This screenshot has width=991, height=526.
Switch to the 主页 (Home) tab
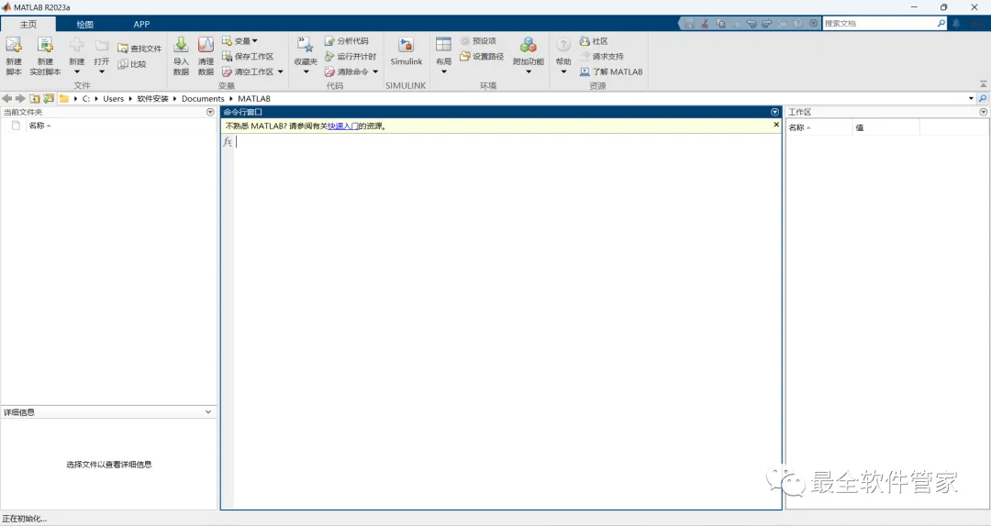click(28, 24)
